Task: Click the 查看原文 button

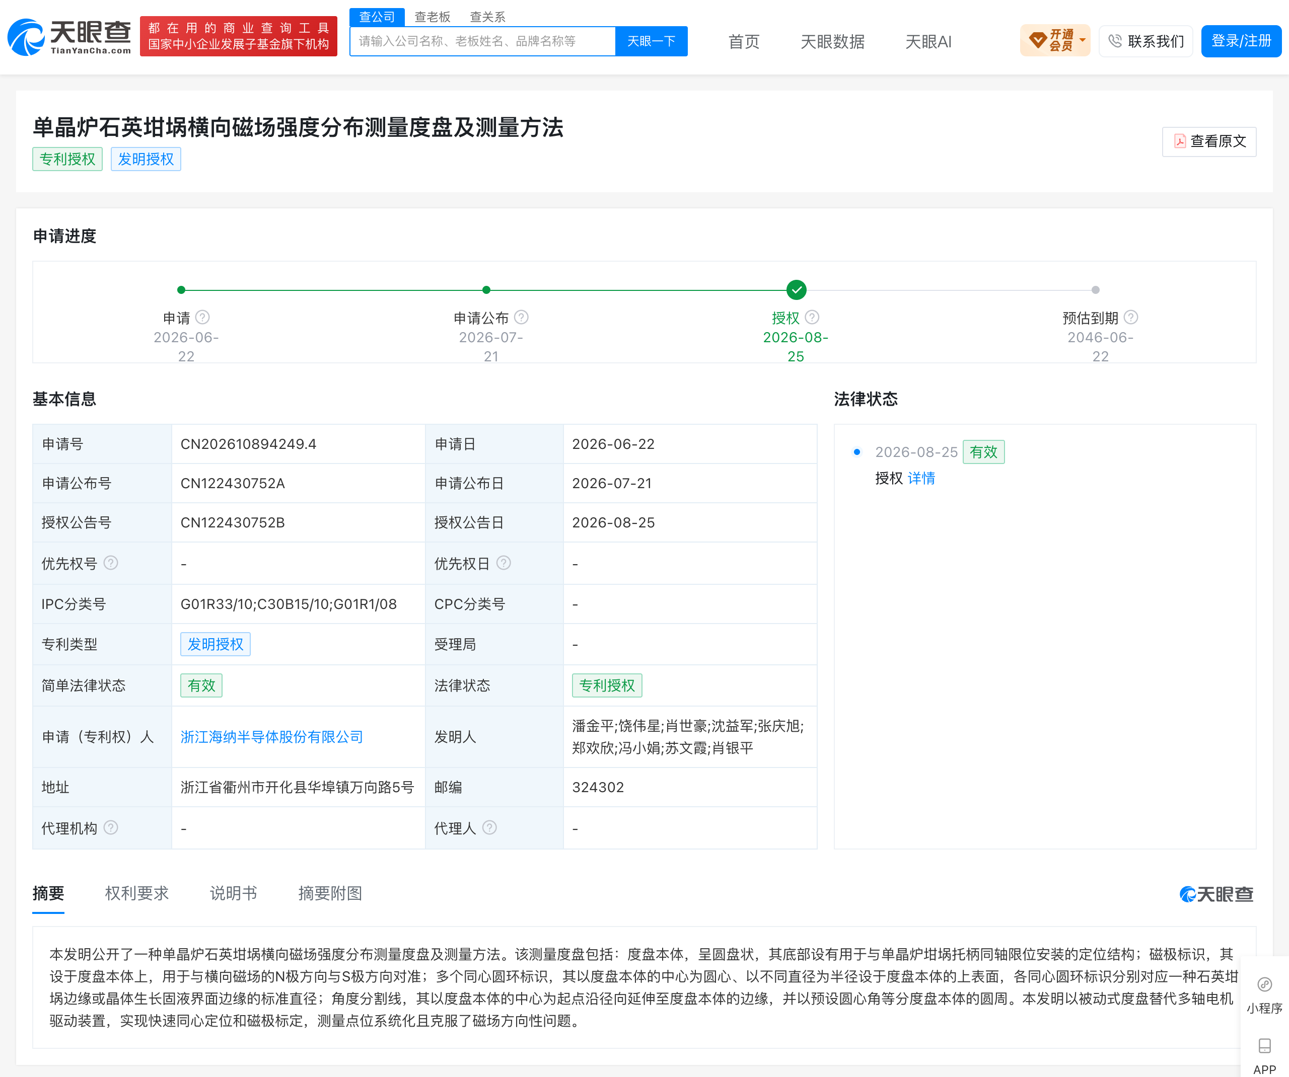Action: point(1208,141)
